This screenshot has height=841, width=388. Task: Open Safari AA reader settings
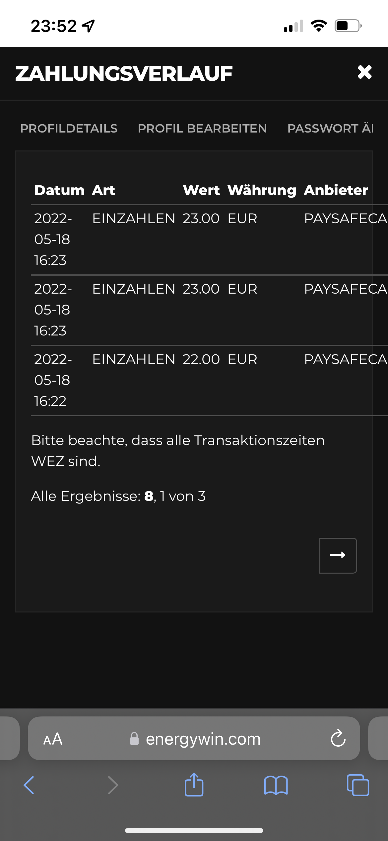point(53,739)
